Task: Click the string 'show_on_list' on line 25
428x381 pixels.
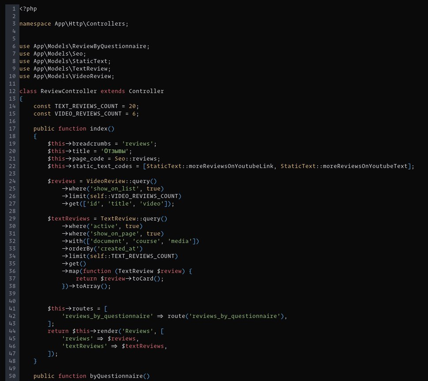Action: pyautogui.click(x=115, y=189)
